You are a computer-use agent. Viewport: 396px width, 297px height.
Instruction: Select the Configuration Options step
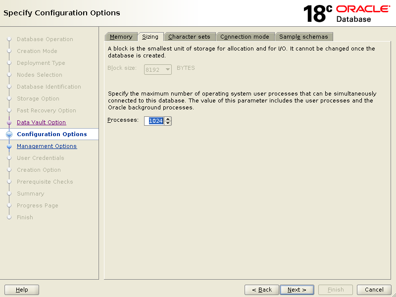52,134
